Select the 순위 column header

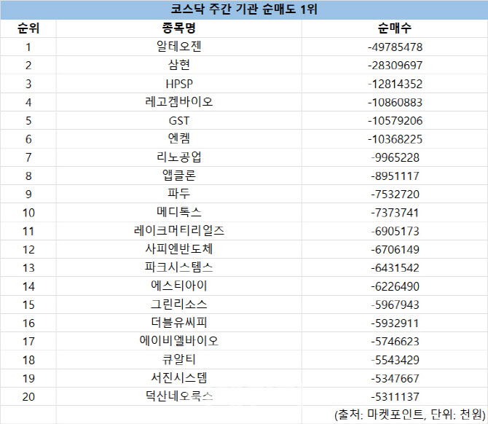tap(28, 28)
